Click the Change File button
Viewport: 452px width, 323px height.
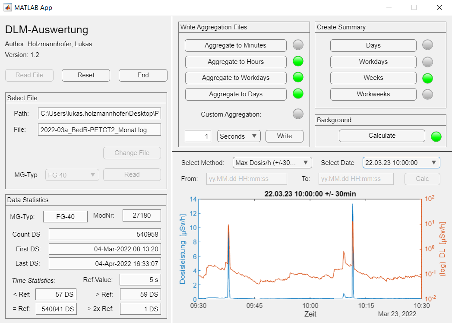tap(132, 153)
